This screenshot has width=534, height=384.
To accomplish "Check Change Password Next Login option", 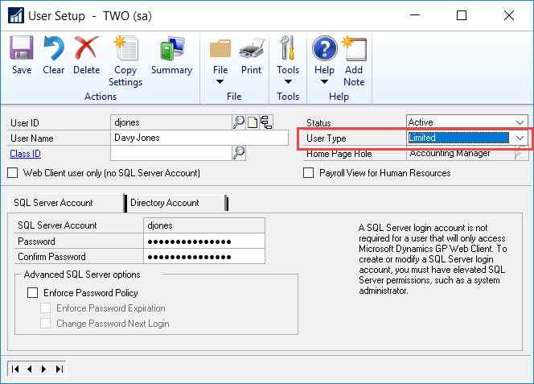I will coord(45,324).
